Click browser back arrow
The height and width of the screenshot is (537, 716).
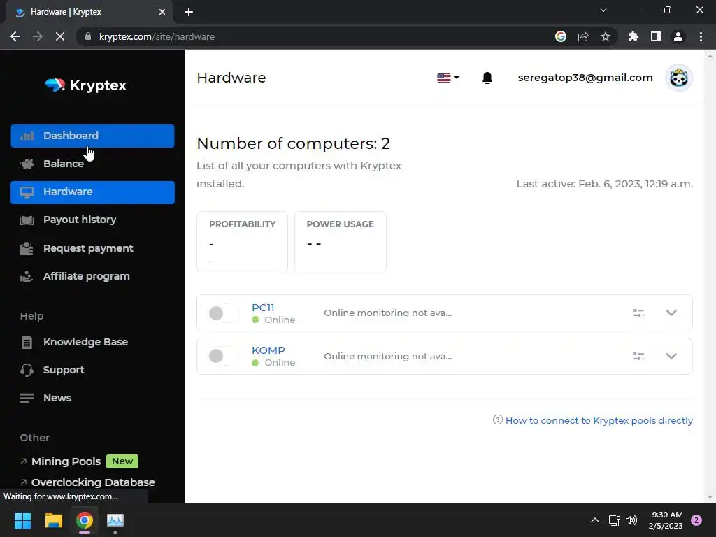pos(15,36)
